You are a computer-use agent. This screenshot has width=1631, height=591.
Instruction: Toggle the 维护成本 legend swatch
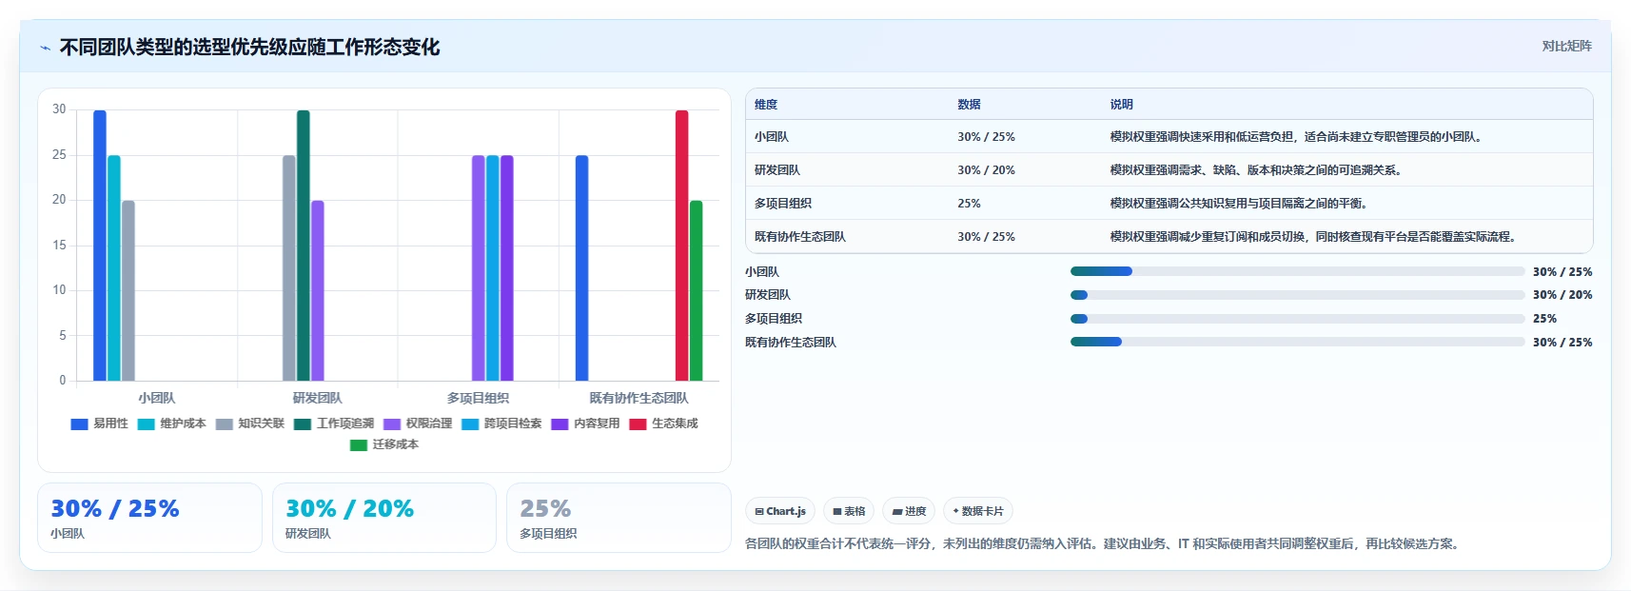[146, 424]
